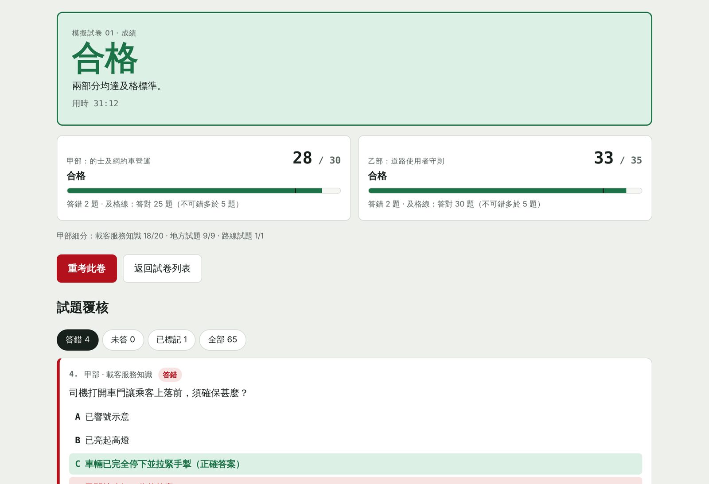The height and width of the screenshot is (484, 709).
Task: Click the 33 / 35 score in 乙部 card
Action: click(618, 158)
